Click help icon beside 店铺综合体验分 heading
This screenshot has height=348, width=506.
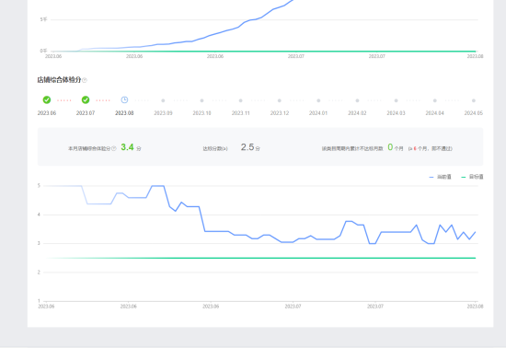pyautogui.click(x=85, y=80)
